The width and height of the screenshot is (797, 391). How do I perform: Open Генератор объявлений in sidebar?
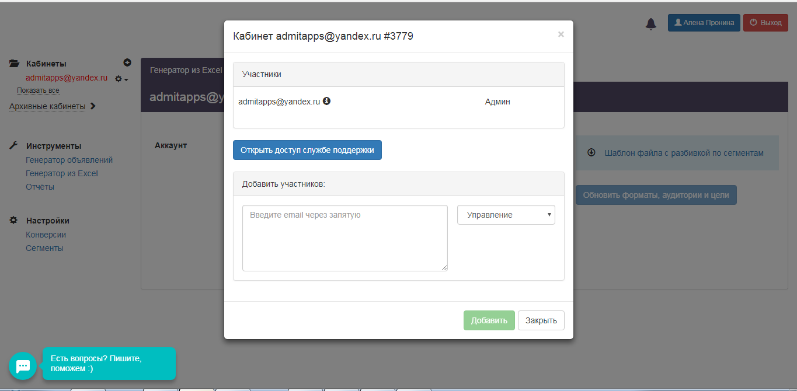point(69,160)
